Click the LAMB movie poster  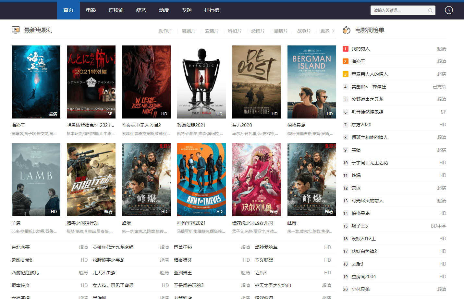(x=36, y=180)
